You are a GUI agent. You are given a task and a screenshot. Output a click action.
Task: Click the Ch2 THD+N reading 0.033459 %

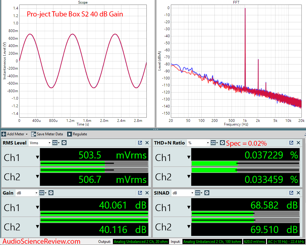click(271, 179)
